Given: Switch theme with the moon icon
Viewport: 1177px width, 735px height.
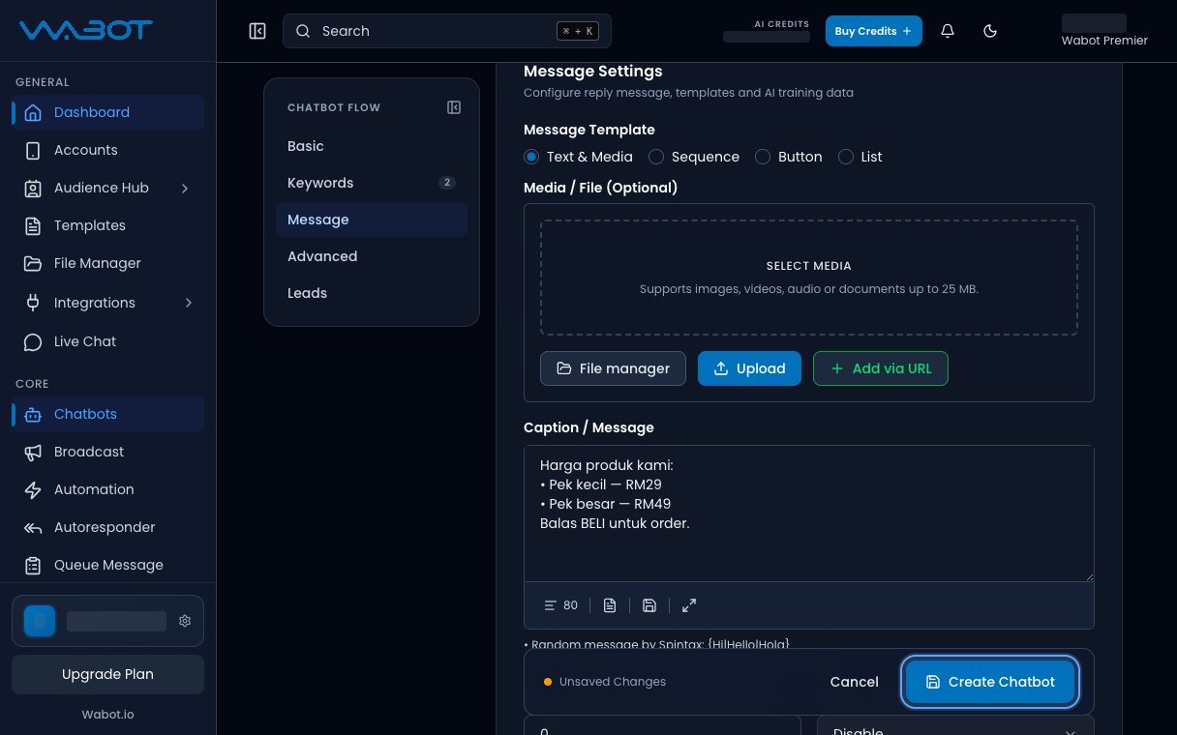Looking at the screenshot, I should [x=990, y=31].
